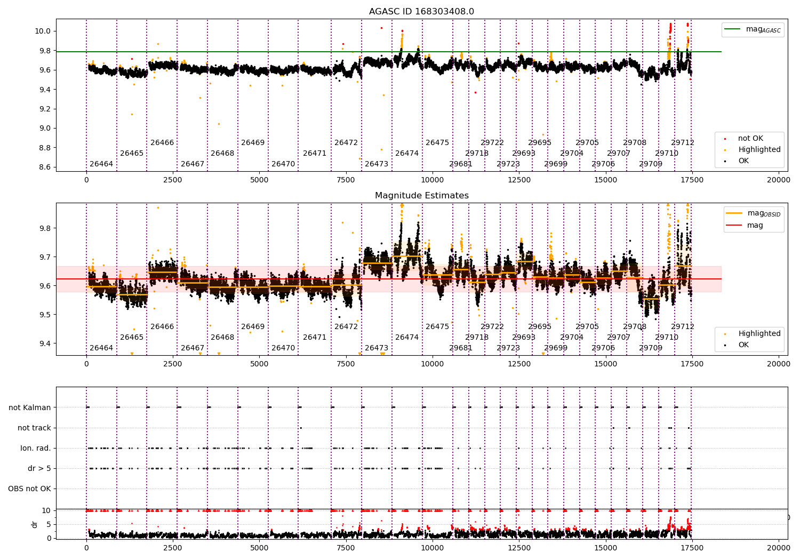Click the 'dr > 5' row label

pyautogui.click(x=39, y=468)
